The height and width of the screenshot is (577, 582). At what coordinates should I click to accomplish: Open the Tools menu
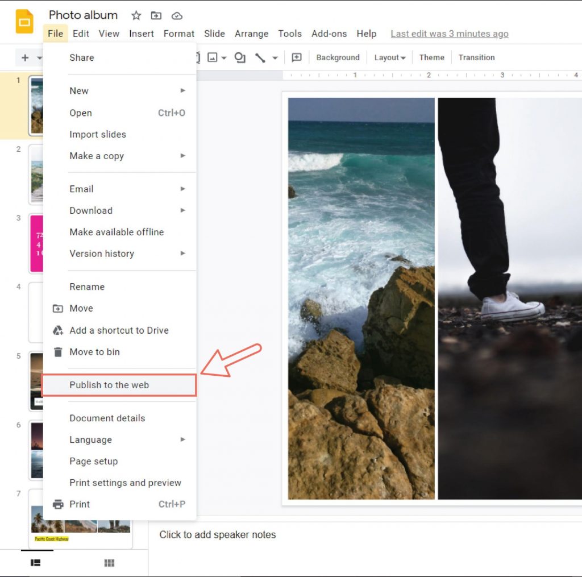[290, 34]
